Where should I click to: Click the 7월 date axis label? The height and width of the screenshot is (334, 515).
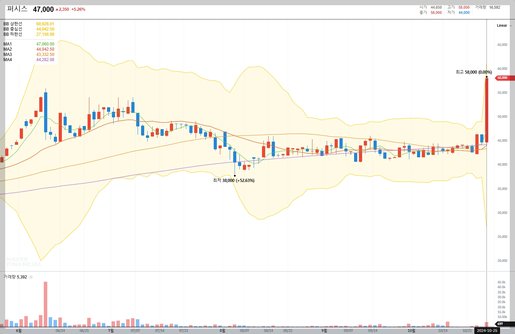(111, 331)
